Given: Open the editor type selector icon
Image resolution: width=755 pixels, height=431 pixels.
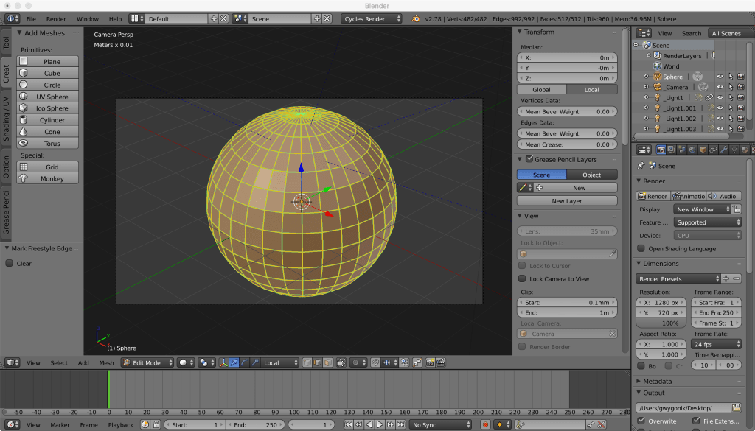Looking at the screenshot, I should click(643, 148).
